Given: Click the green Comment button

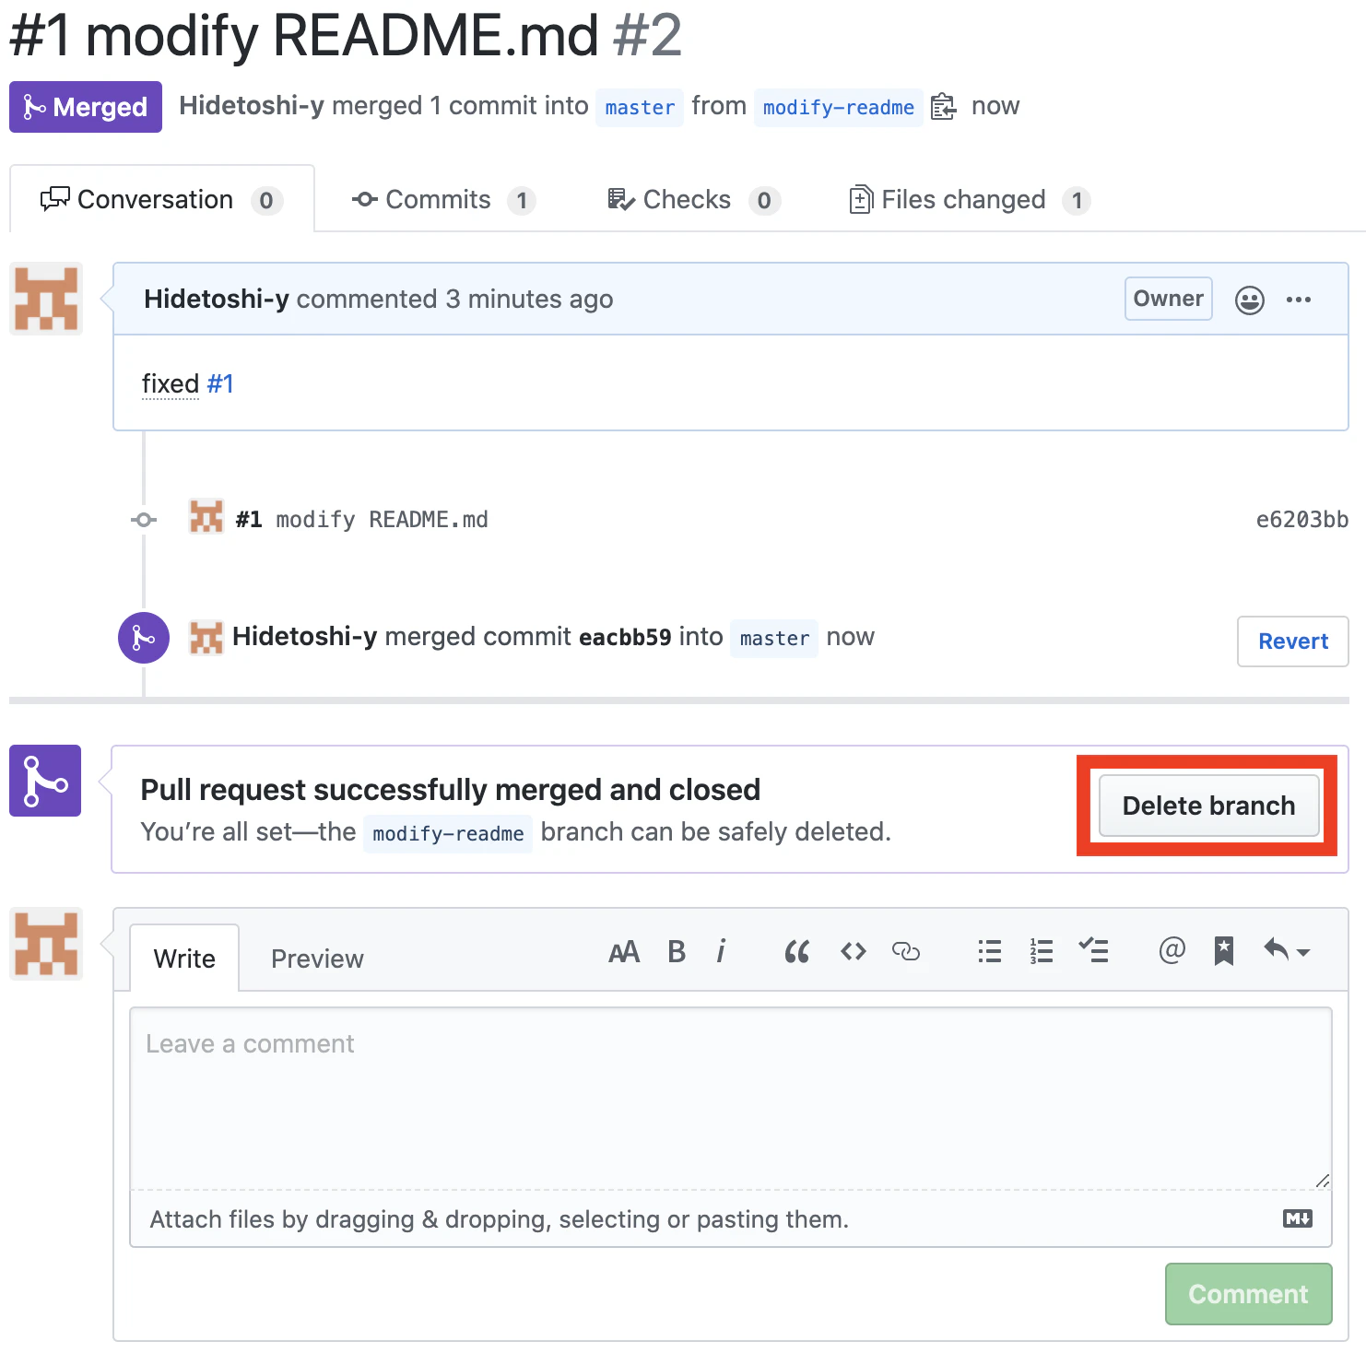Looking at the screenshot, I should pyautogui.click(x=1248, y=1294).
